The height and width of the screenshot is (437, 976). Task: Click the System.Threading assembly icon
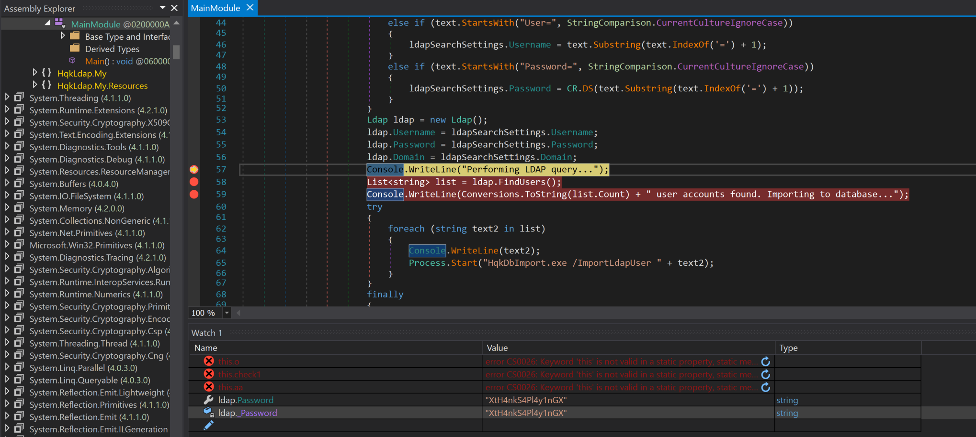point(19,98)
